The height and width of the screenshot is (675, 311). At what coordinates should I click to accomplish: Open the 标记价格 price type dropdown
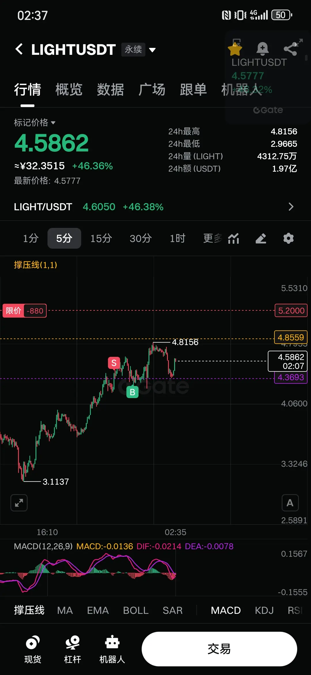[35, 123]
